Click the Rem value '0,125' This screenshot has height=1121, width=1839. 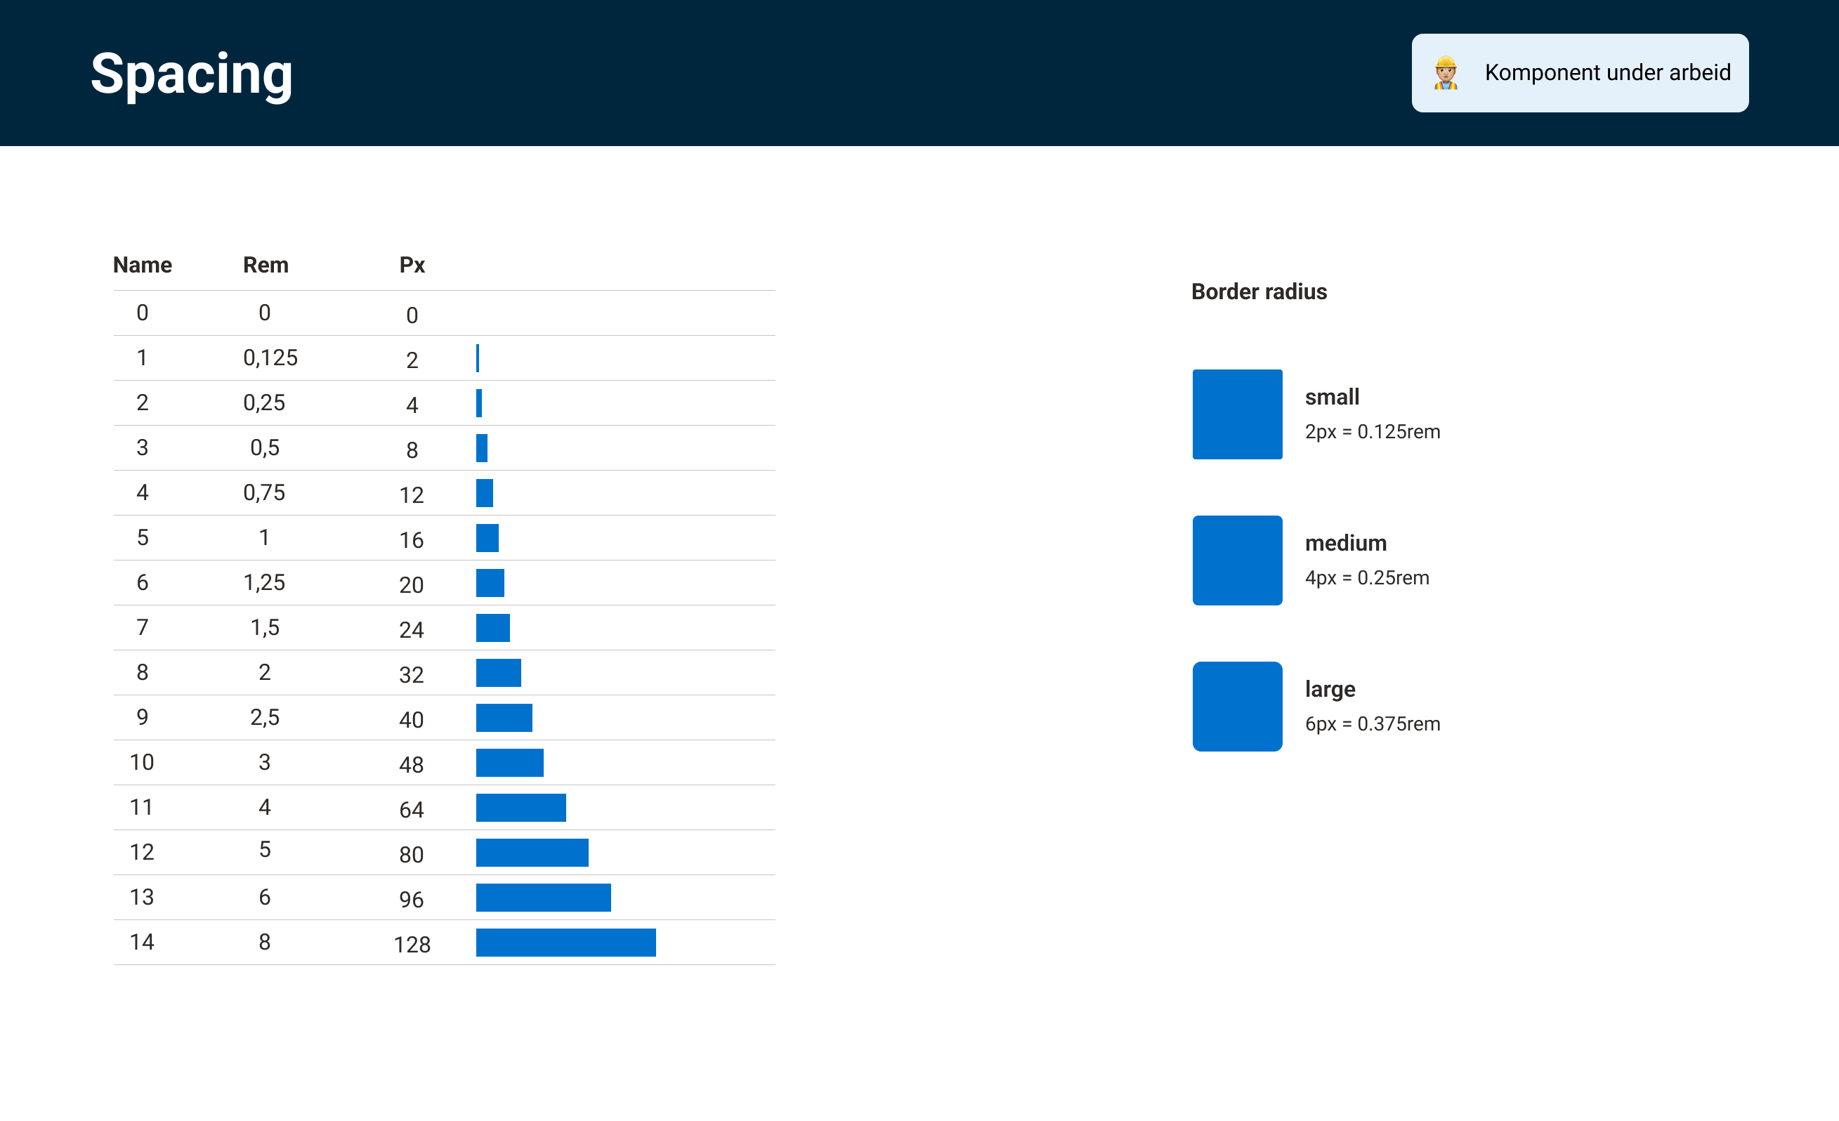pos(270,358)
